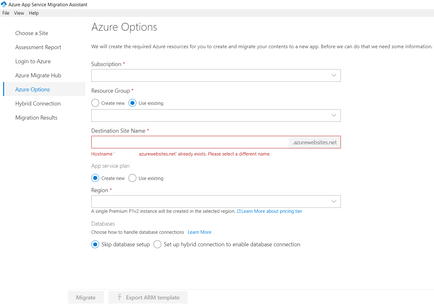Image resolution: width=434 pixels, height=307 pixels.
Task: Click the Migrate button
Action: (86, 297)
